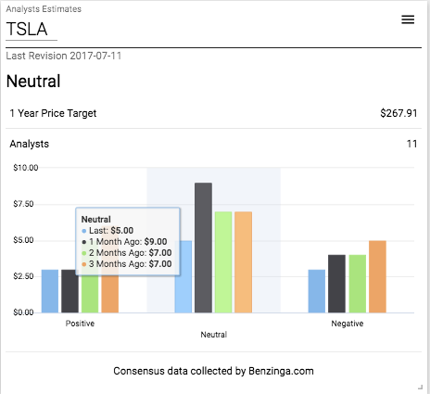Click the Neutral 2 Months Ago green bar
This screenshot has height=394, width=430.
(223, 262)
